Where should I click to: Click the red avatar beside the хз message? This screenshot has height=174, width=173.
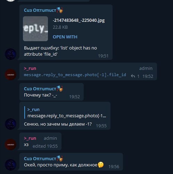pos(11,145)
